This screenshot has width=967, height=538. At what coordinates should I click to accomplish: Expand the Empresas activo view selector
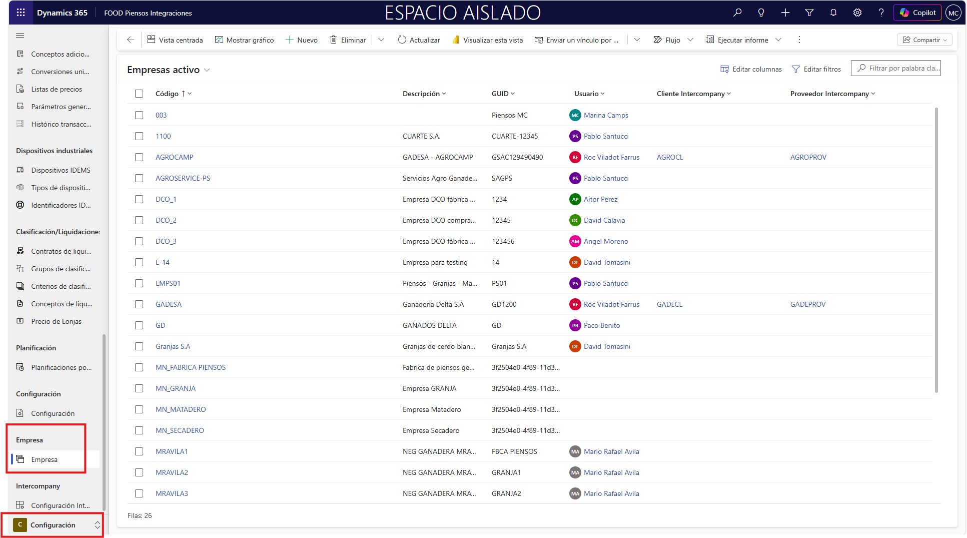tap(207, 70)
